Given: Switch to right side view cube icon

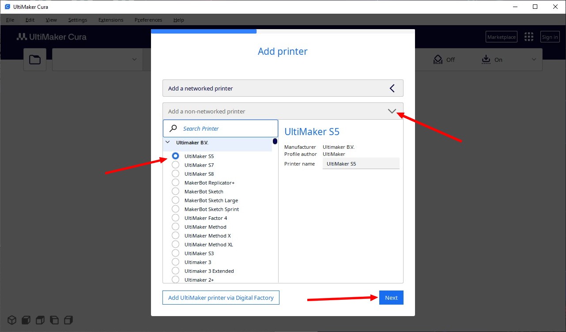Looking at the screenshot, I should [x=68, y=320].
